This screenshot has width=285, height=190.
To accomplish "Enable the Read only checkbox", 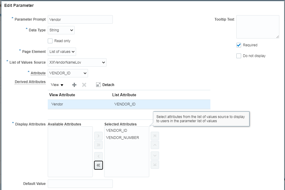I will (50, 41).
